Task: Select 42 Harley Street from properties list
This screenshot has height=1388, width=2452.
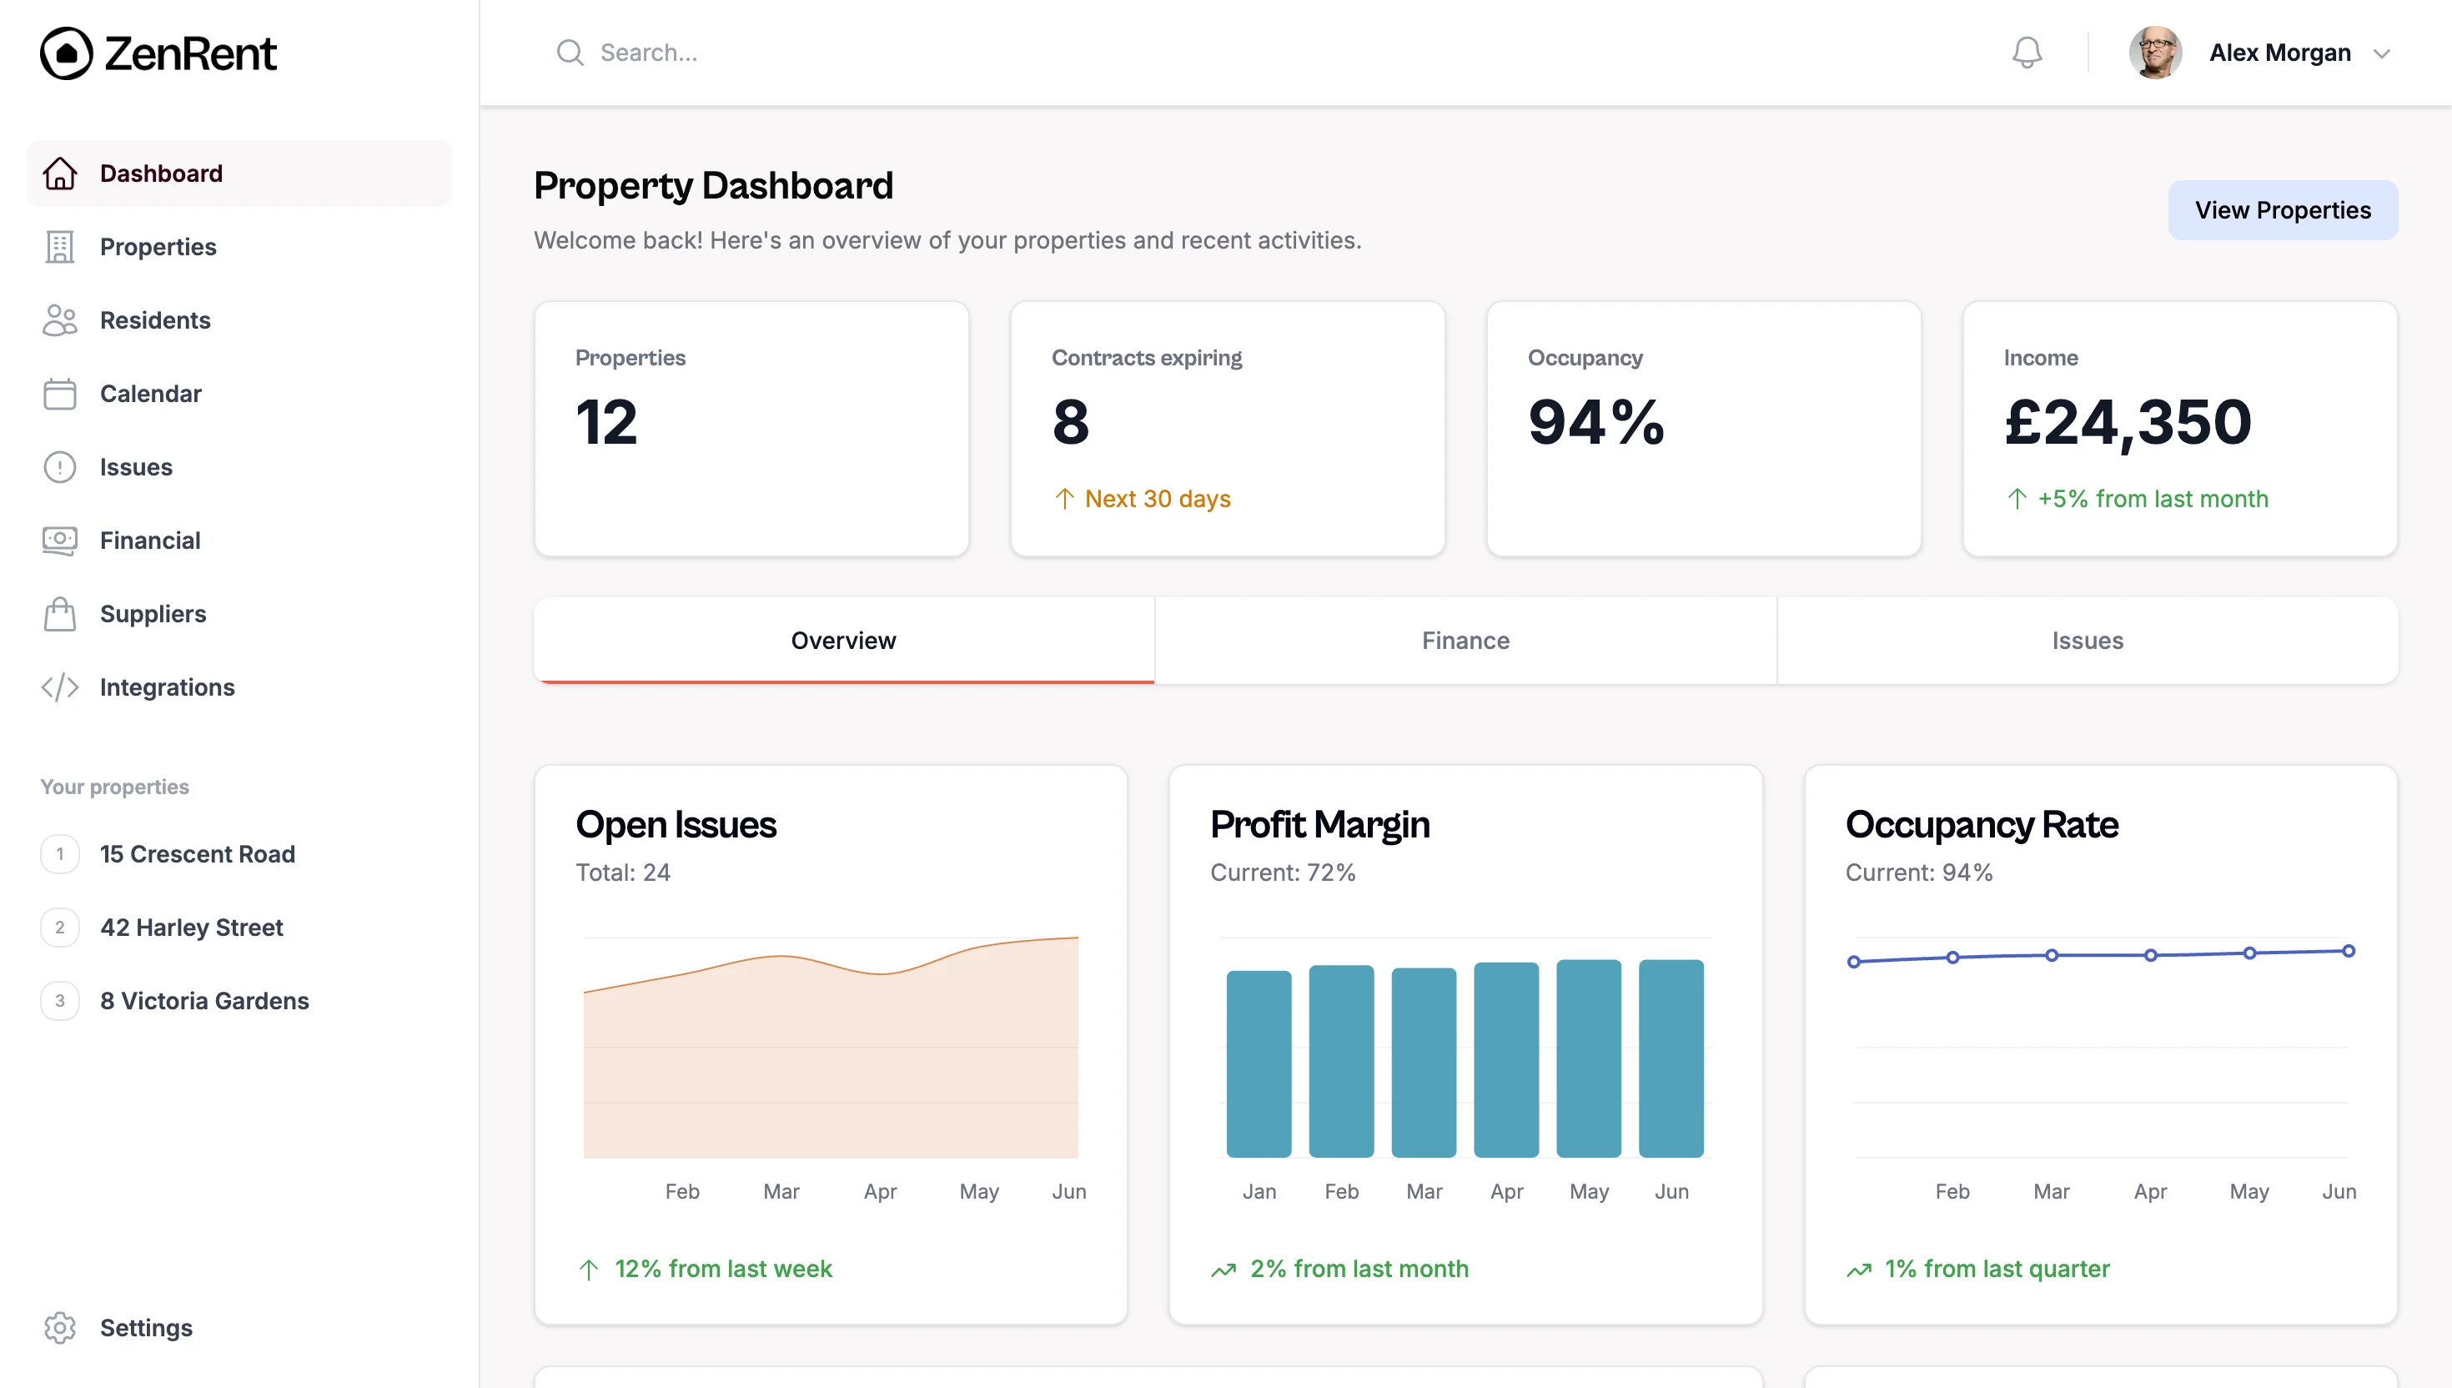Action: 192,927
